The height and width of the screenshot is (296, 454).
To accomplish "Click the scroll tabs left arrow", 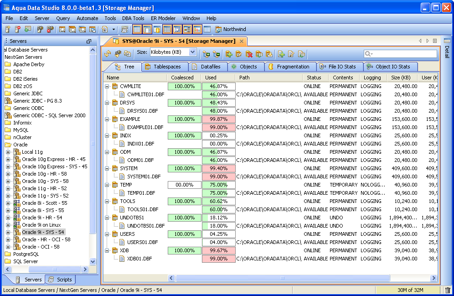I will [420, 41].
